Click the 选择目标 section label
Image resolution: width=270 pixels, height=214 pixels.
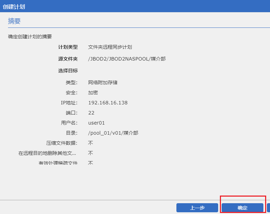(68, 71)
